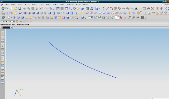Choose the Text 'A' tool
169x99 pixels.
pos(136,8)
